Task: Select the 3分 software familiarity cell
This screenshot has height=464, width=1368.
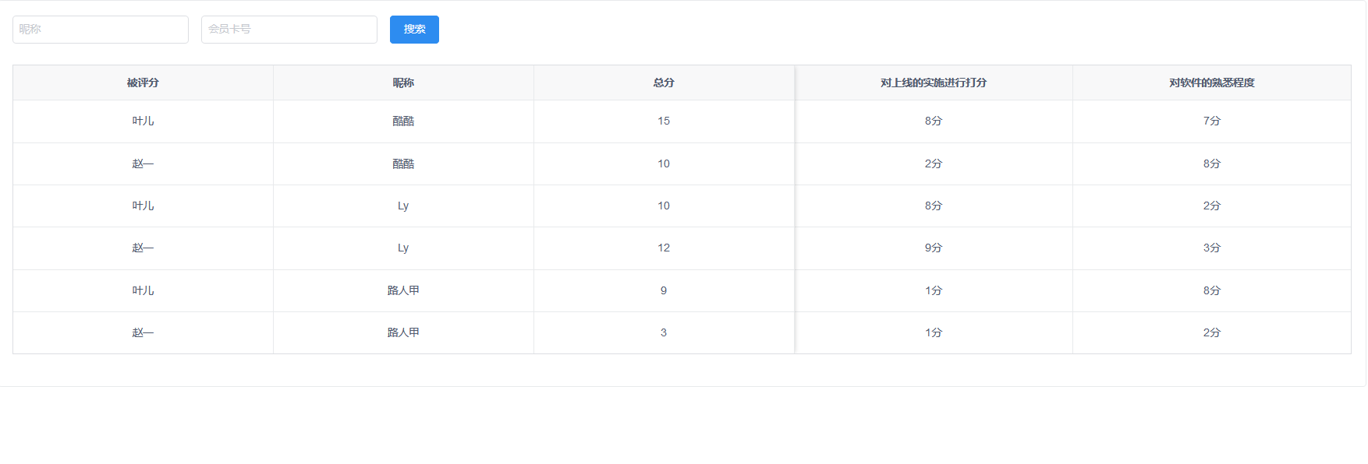Action: [1211, 248]
